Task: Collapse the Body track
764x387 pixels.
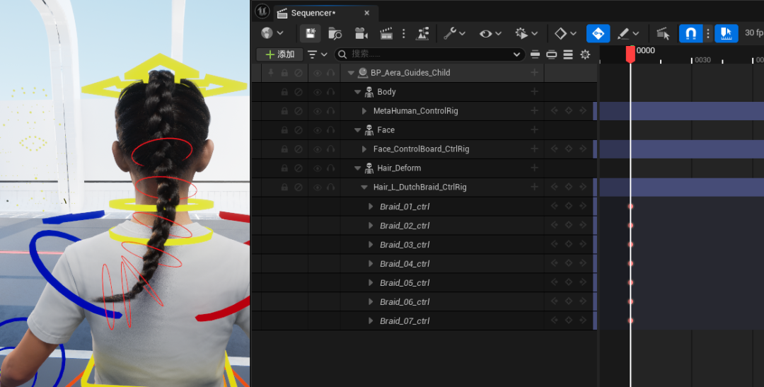Action: [358, 92]
